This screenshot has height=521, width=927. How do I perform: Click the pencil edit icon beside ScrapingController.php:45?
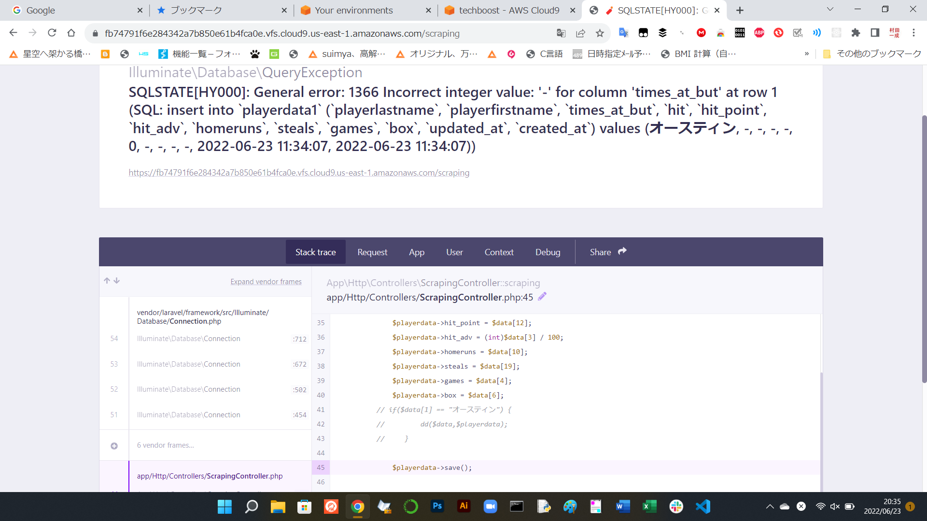point(542,297)
